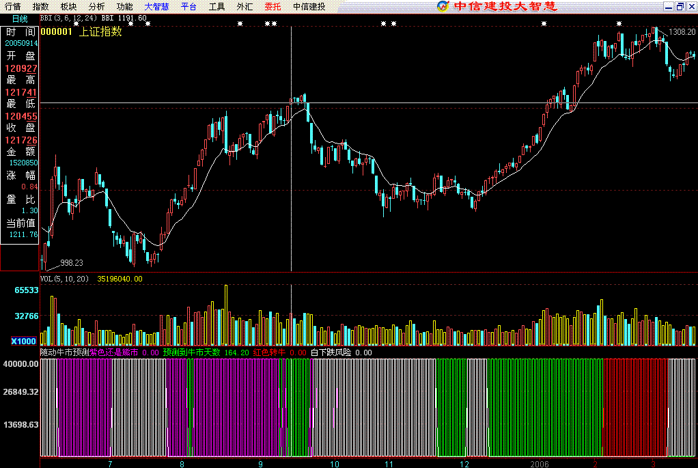Click the stock code 000001
This screenshot has height=468, width=698.
[x=56, y=31]
